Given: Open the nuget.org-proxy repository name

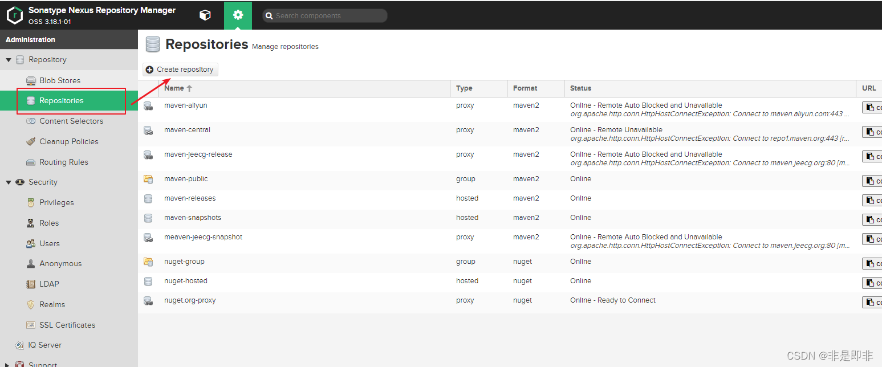Looking at the screenshot, I should [190, 300].
